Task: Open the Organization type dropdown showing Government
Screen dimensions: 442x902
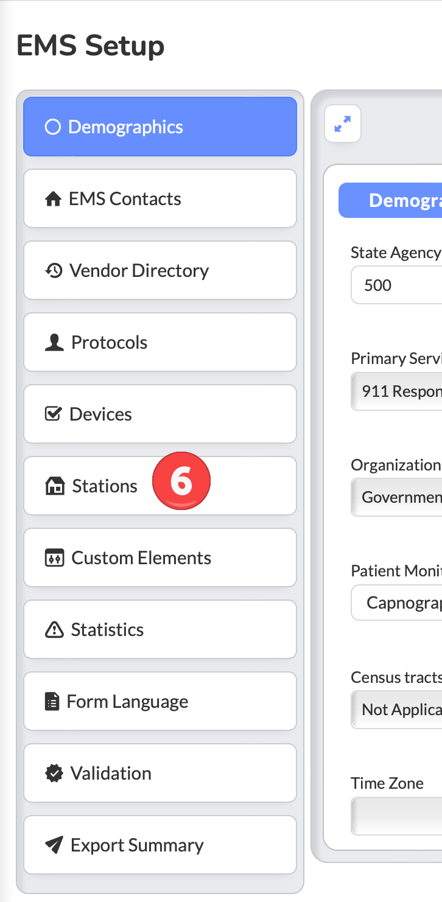Action: [396, 497]
